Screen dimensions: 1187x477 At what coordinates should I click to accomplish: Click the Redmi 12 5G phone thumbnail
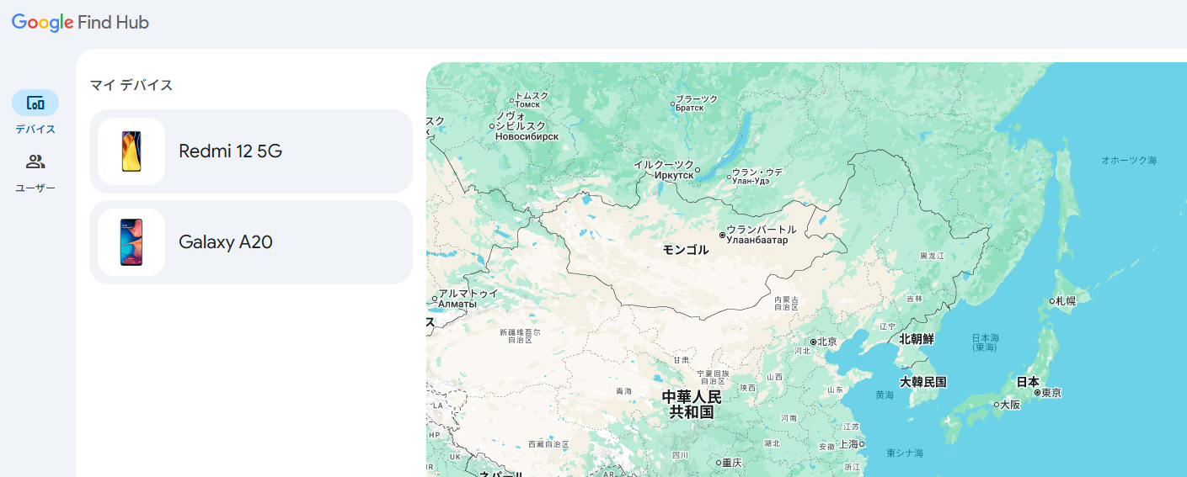(131, 151)
